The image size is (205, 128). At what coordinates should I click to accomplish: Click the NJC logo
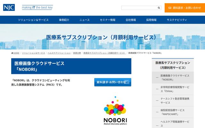(x=9, y=7)
